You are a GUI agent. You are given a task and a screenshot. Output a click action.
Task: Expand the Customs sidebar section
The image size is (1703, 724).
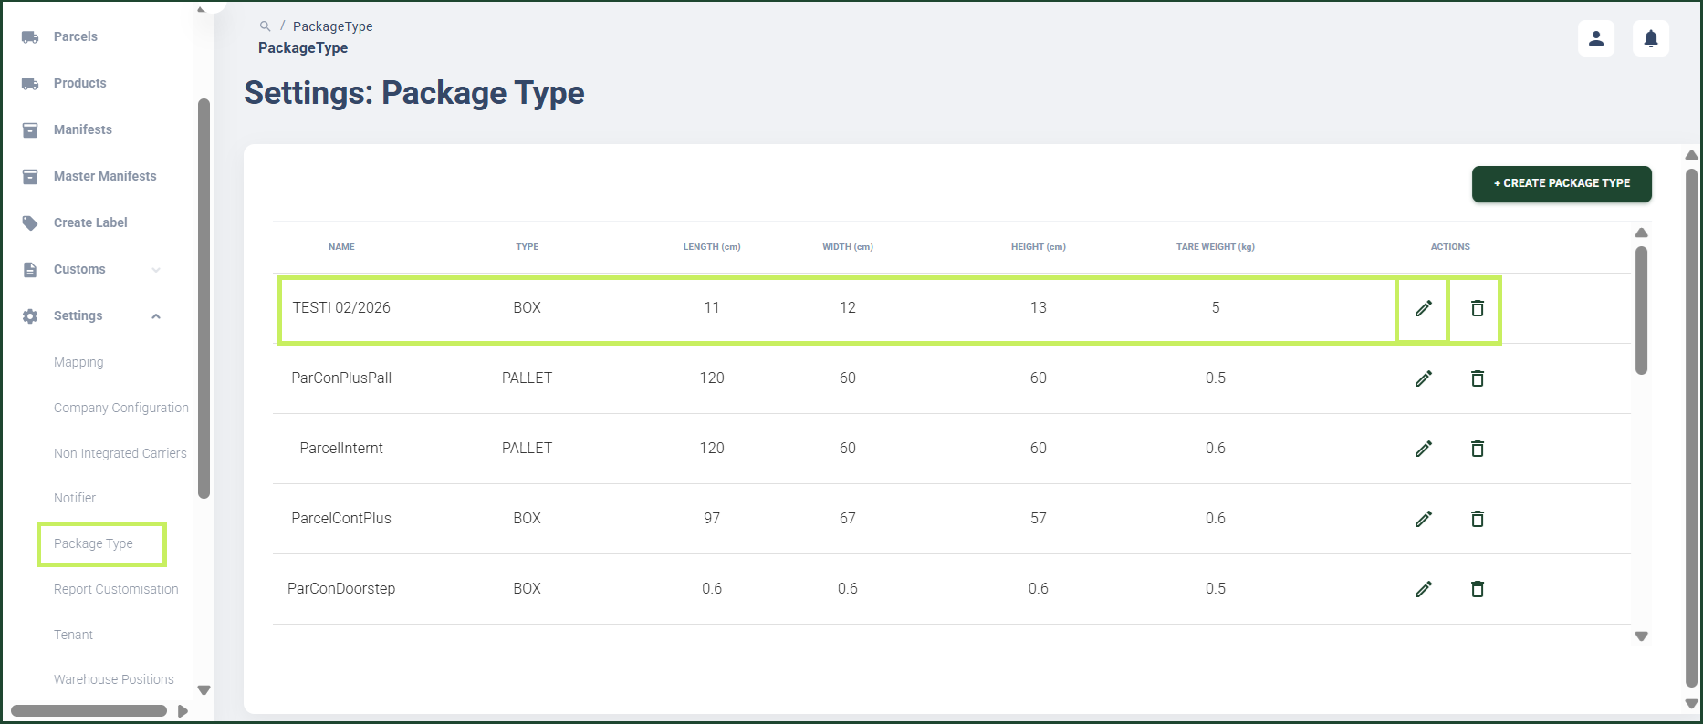point(156,270)
